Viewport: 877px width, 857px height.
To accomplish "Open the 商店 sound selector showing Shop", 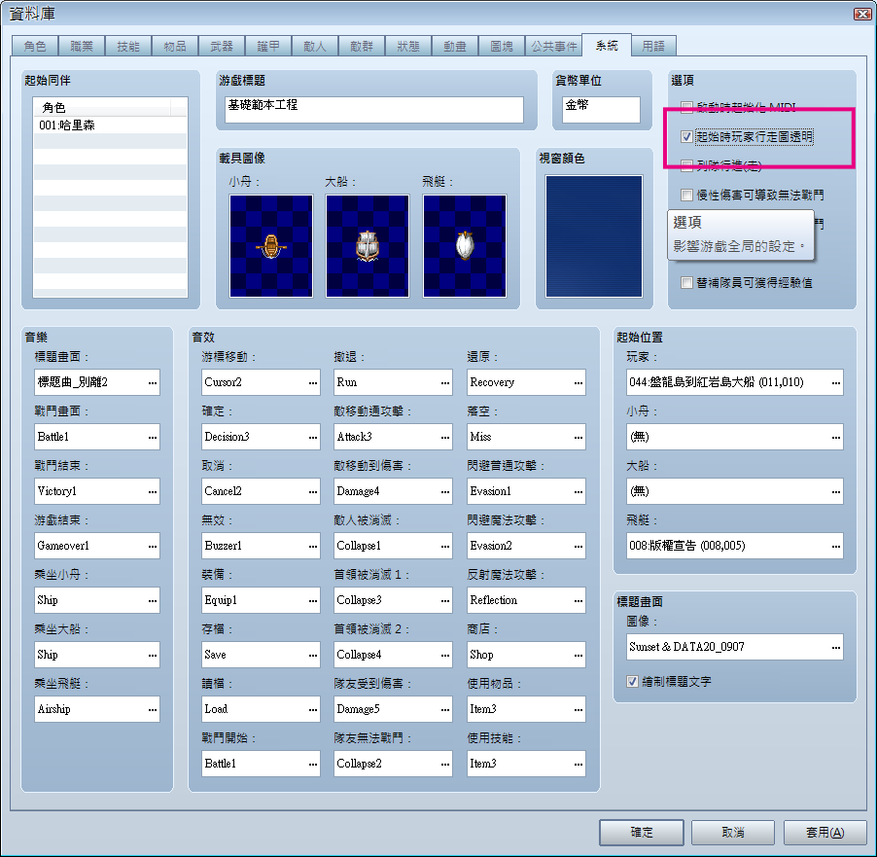I will 526,655.
